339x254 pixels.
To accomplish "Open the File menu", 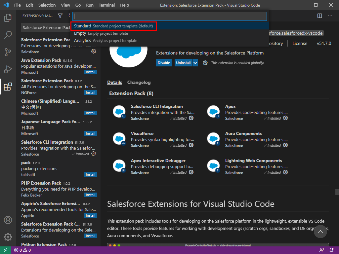I will pos(18,5).
